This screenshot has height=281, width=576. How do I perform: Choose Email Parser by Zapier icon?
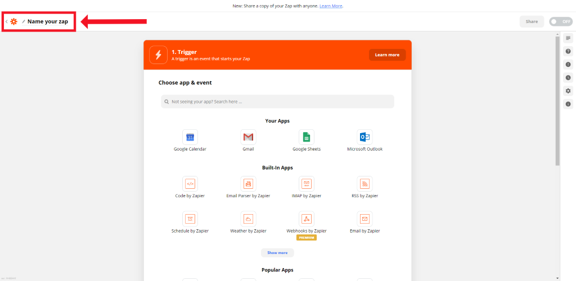click(x=248, y=184)
